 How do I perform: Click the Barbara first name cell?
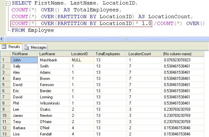coord(24,128)
